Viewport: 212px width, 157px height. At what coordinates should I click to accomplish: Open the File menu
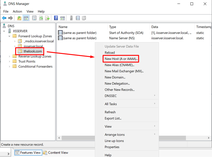[6, 12]
